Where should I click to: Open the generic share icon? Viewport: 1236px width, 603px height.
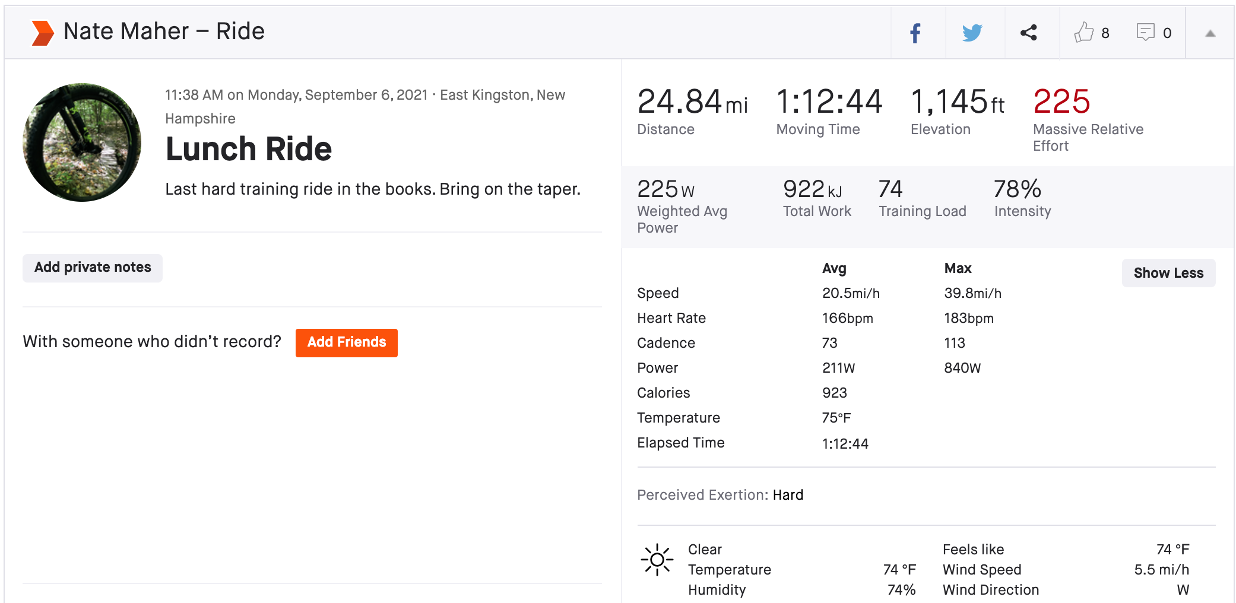pos(1028,33)
